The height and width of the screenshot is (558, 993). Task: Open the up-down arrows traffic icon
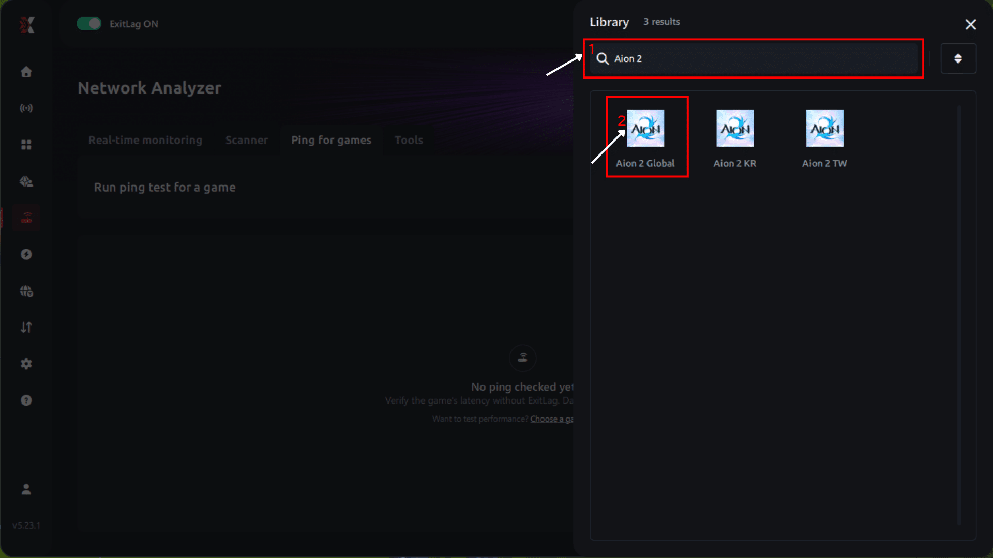(26, 327)
